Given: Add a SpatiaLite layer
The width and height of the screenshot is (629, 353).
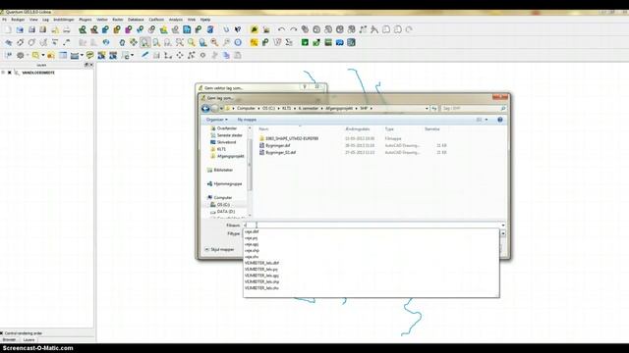Looking at the screenshot, I should pos(117,29).
